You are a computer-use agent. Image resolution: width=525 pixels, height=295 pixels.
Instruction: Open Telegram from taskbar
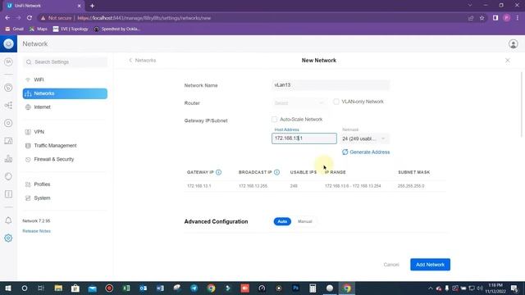tap(194, 288)
